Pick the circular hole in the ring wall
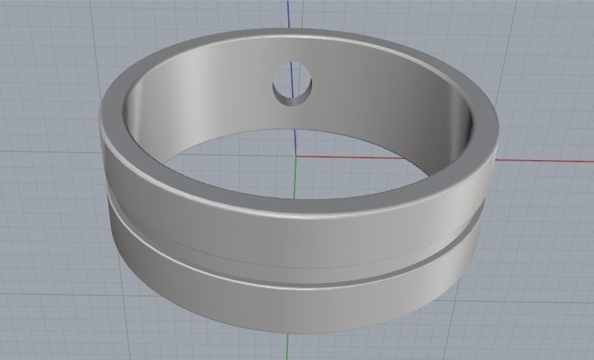Image resolution: width=594 pixels, height=360 pixels. pyautogui.click(x=292, y=83)
